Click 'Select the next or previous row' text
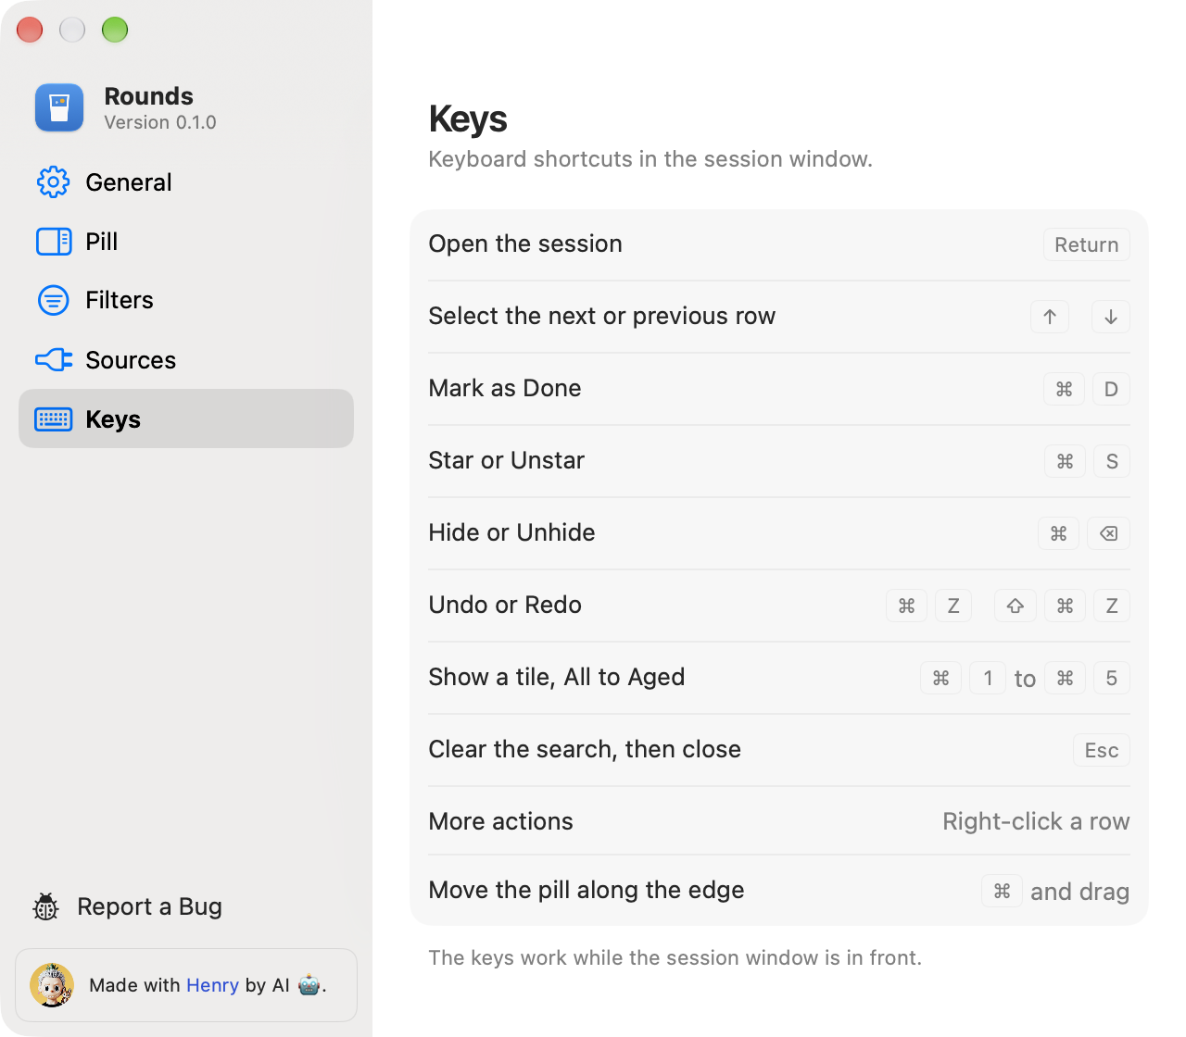Screen dimensions: 1186x1037 pyautogui.click(x=602, y=316)
